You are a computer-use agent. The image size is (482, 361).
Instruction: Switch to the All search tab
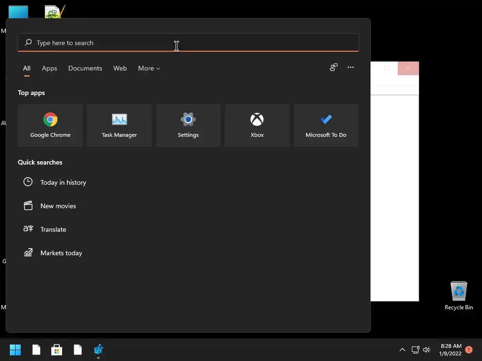coord(27,68)
